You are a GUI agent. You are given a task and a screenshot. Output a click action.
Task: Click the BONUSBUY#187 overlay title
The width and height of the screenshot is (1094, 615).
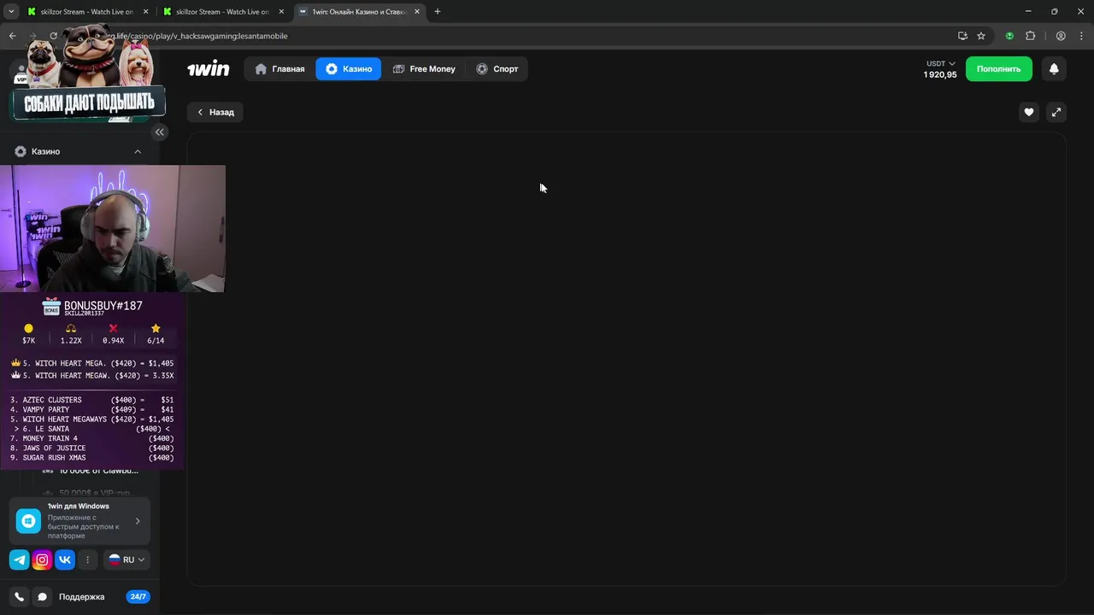[x=103, y=306]
